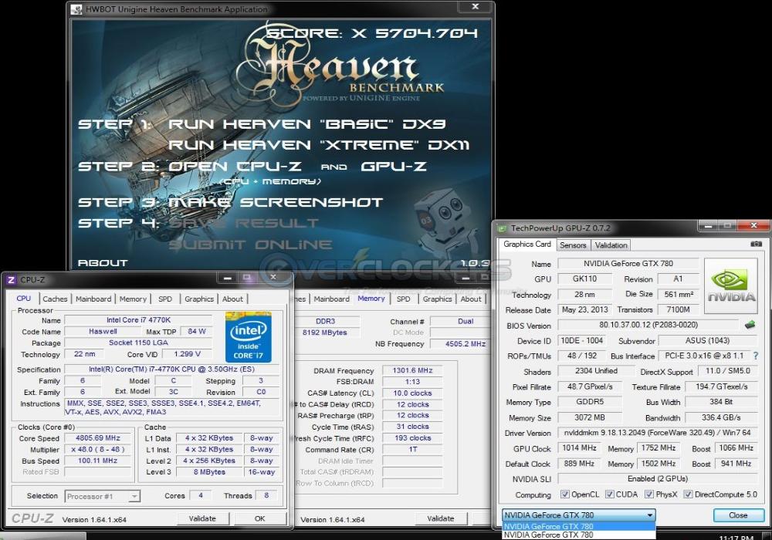Toggle the PhysX checkbox in GPU-Z
This screenshot has width=772, height=540.
click(x=649, y=494)
